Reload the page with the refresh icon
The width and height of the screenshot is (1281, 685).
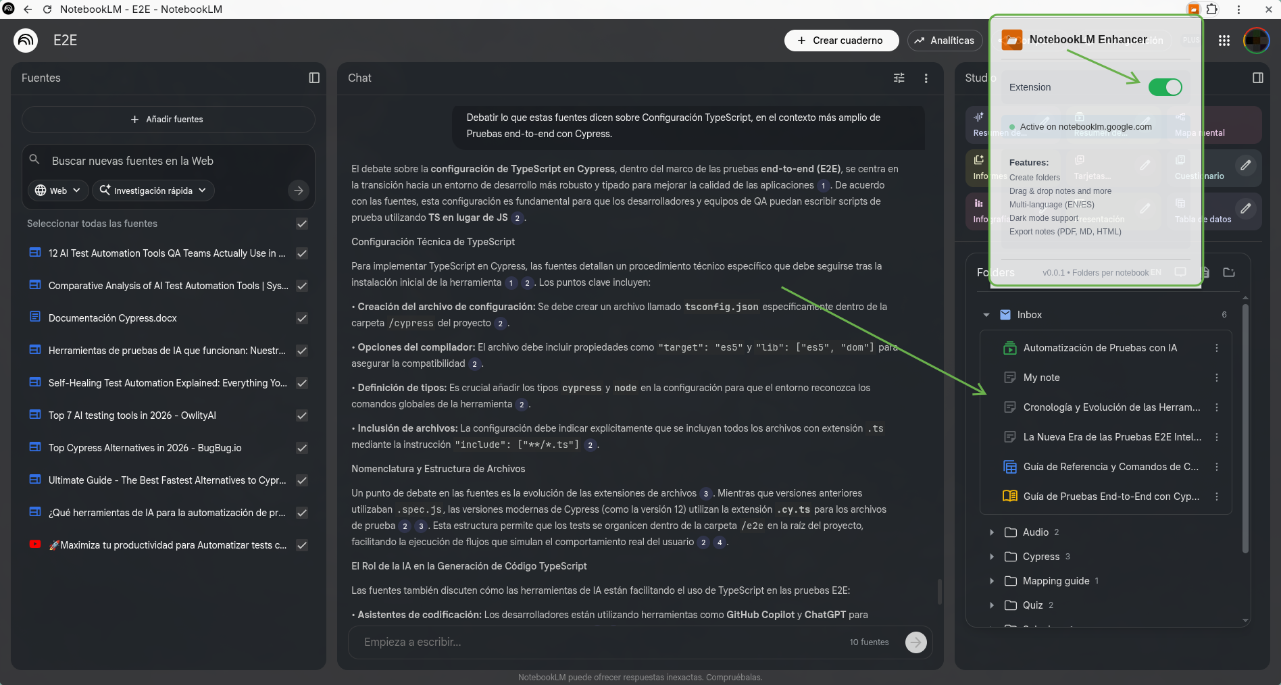tap(47, 9)
